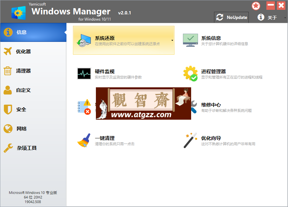Close the Windows Manager window
Image resolution: width=288 pixels, height=207 pixels.
(281, 6)
